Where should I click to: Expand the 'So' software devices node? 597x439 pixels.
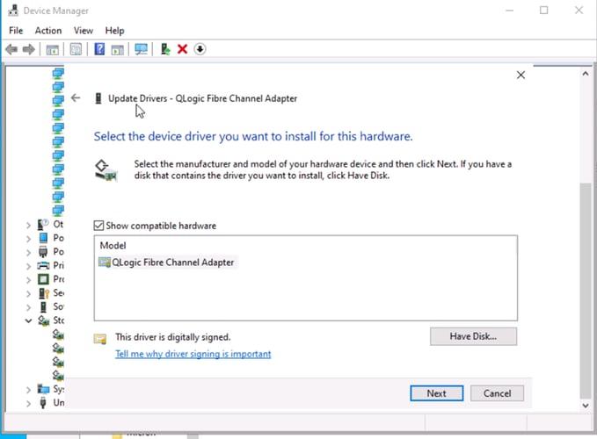pos(28,307)
